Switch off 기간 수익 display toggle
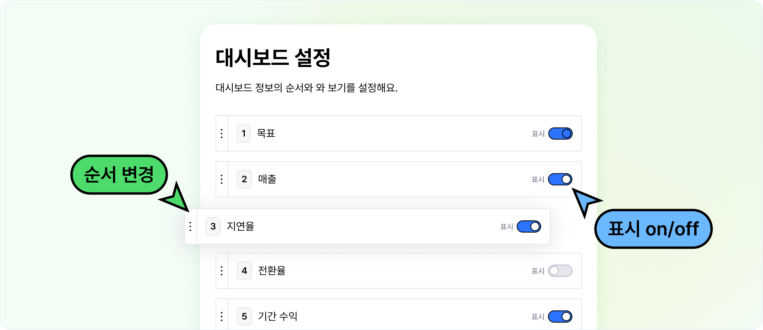The image size is (763, 330). (x=560, y=316)
